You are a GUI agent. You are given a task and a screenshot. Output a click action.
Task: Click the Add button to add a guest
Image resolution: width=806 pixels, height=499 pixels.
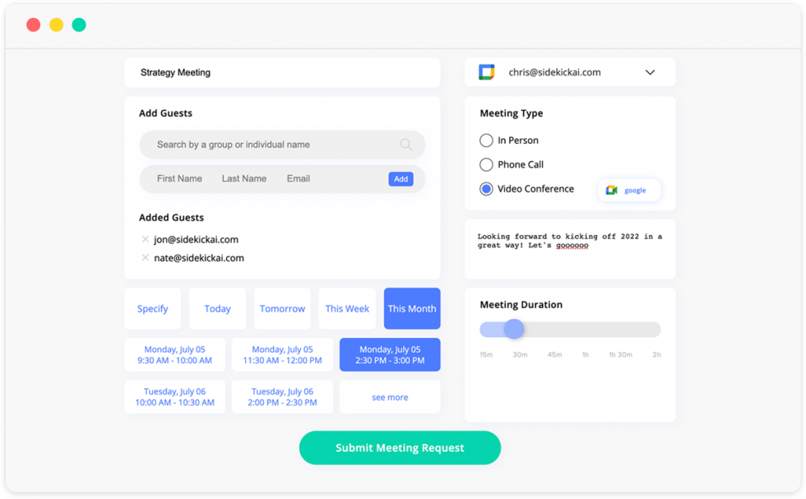tap(401, 178)
